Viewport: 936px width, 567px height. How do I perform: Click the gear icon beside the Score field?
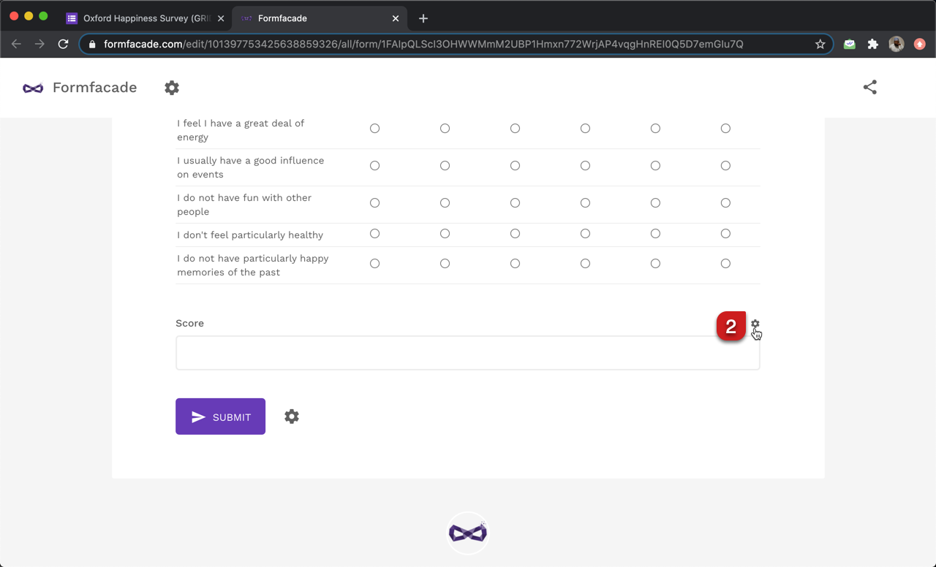[x=755, y=324]
